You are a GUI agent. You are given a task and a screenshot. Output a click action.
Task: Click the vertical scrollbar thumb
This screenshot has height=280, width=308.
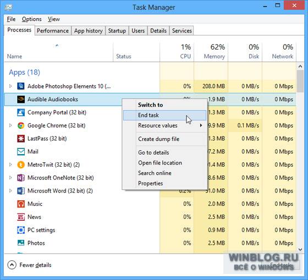300,81
